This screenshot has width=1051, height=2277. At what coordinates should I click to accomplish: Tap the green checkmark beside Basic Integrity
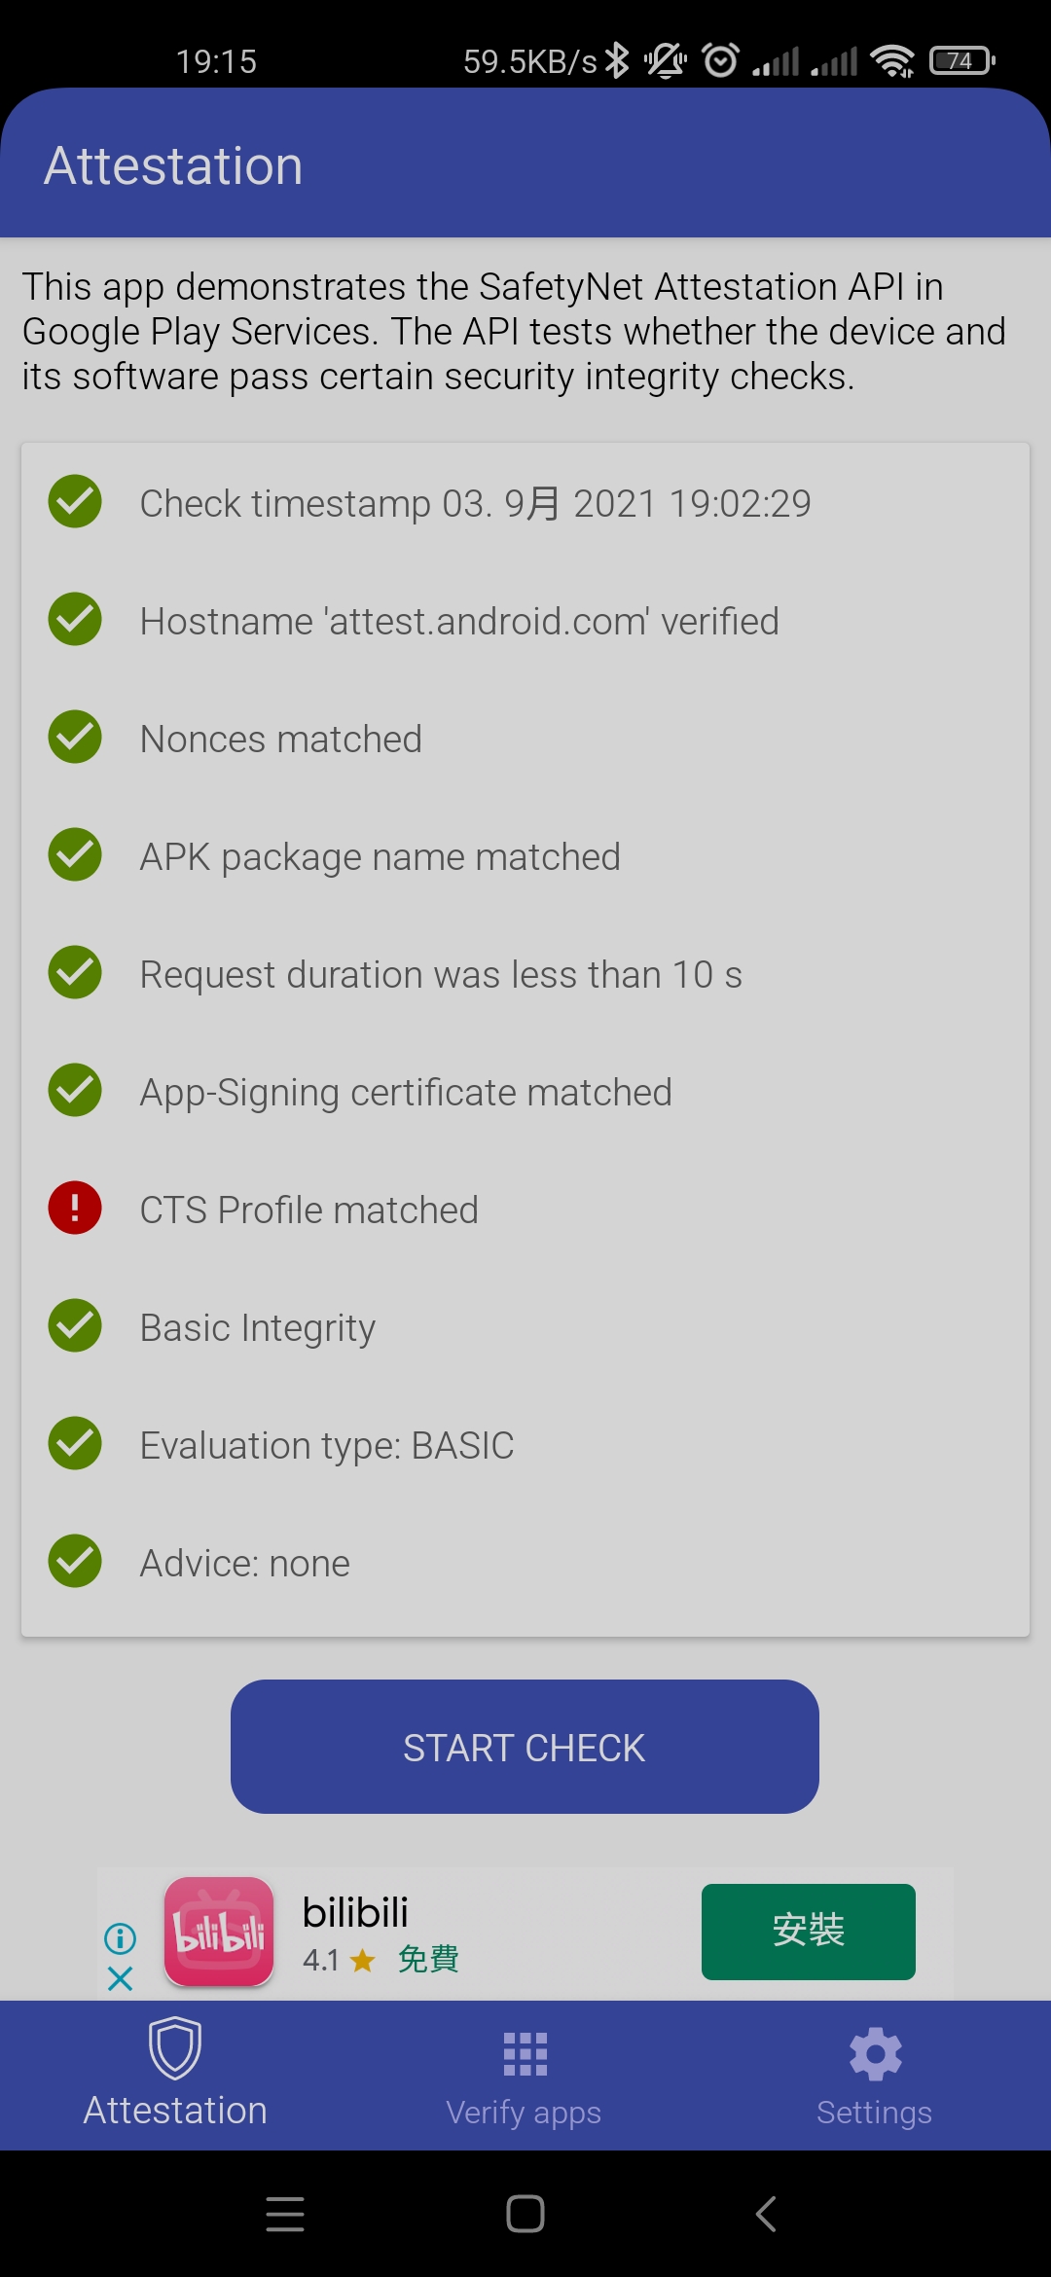pyautogui.click(x=75, y=1326)
